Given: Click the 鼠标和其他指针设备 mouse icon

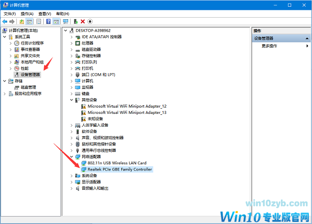Looking at the screenshot, I should pos(77,144).
